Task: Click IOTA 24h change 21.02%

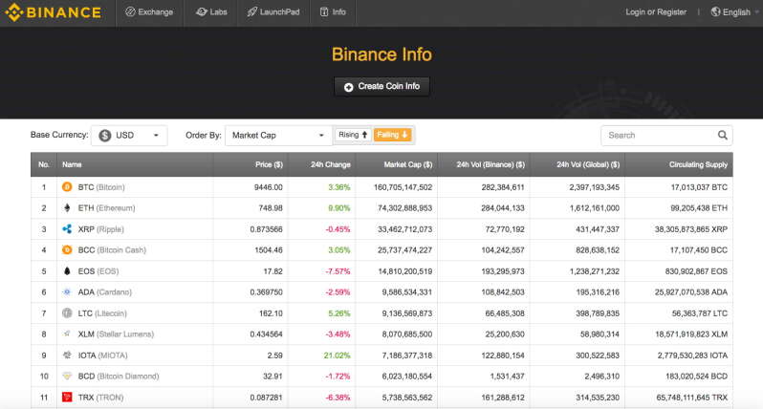Action: tap(337, 355)
